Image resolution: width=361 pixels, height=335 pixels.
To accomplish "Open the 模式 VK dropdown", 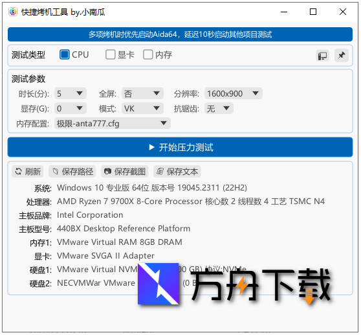I will pos(142,108).
